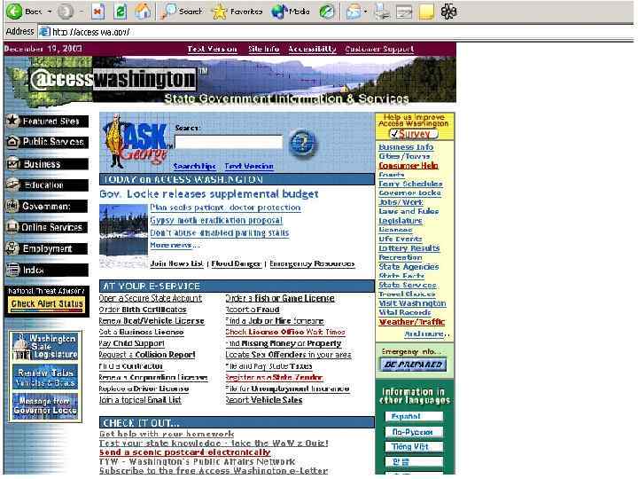Click the Print icon in toolbar
The image size is (638, 479).
pos(382,12)
